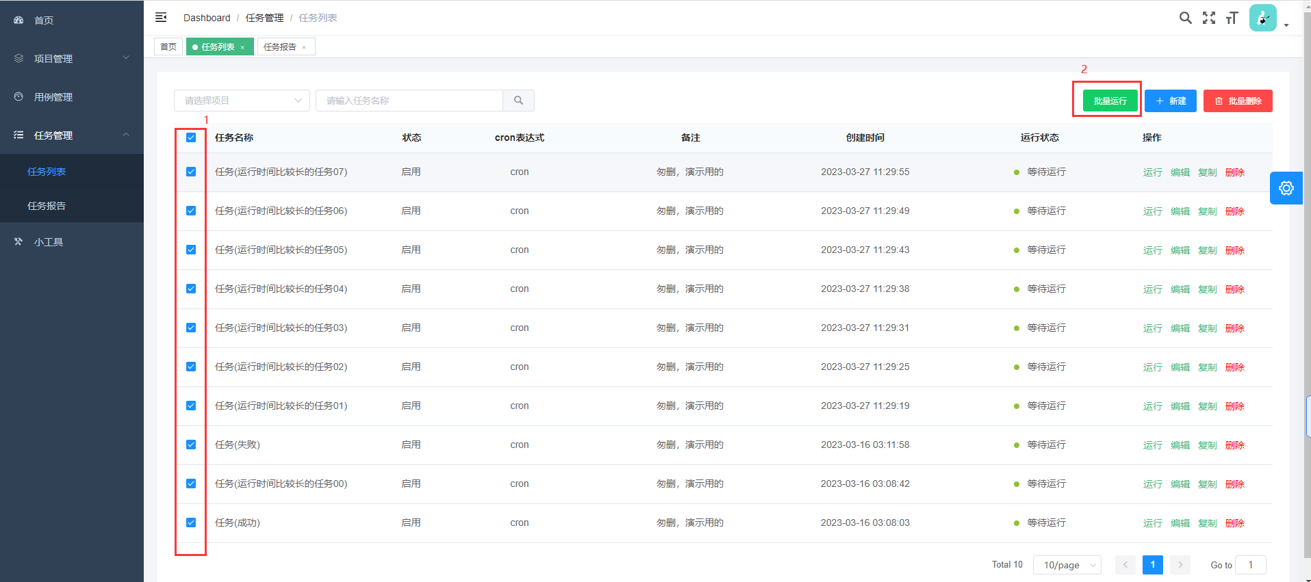
Task: Uncheck the row for 任务00
Action: pyautogui.click(x=191, y=484)
